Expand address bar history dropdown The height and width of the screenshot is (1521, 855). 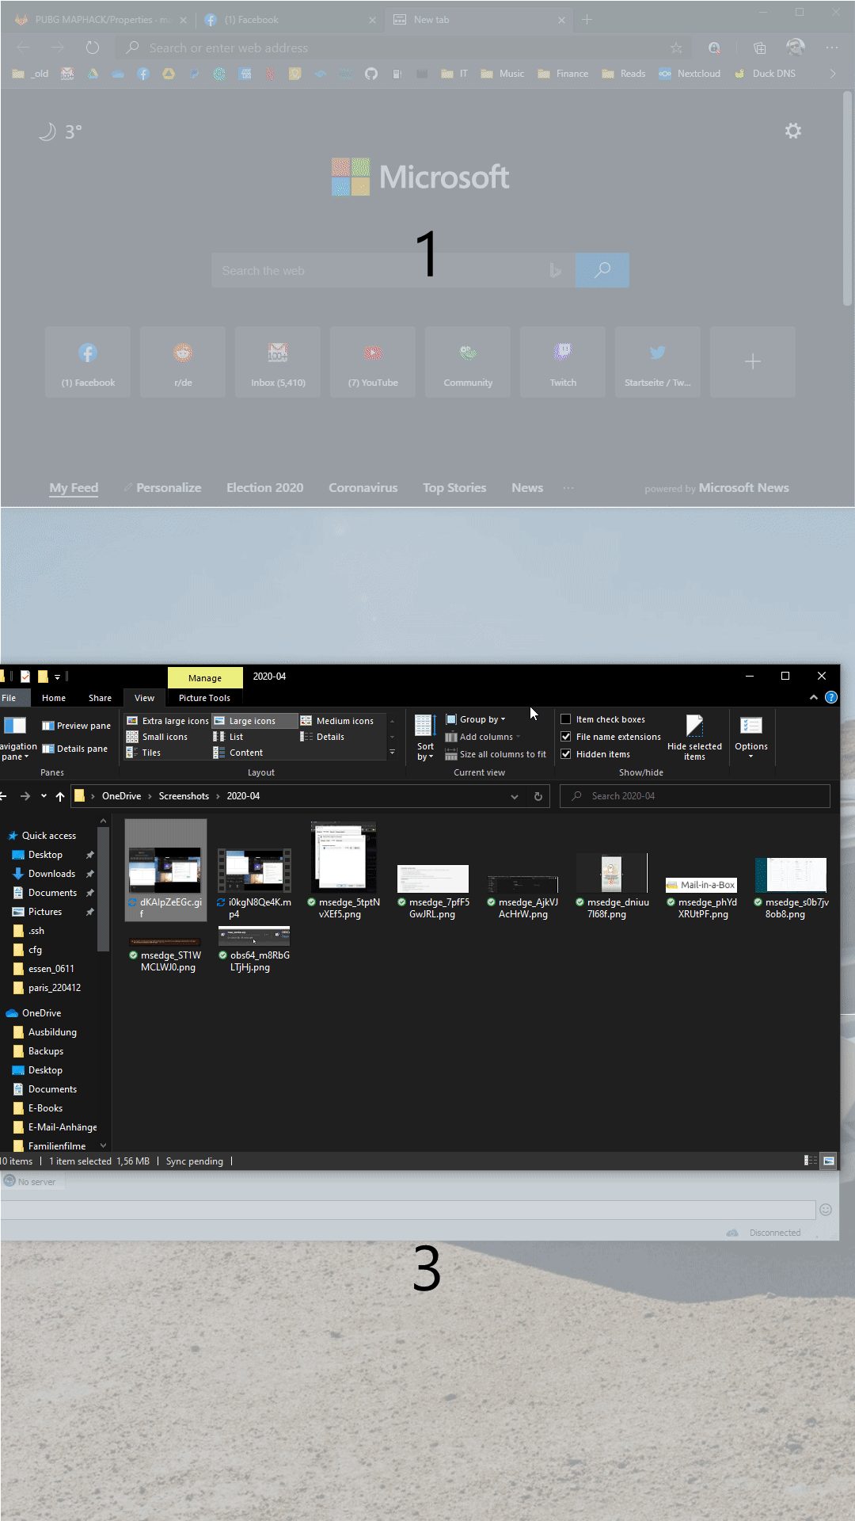click(x=515, y=796)
